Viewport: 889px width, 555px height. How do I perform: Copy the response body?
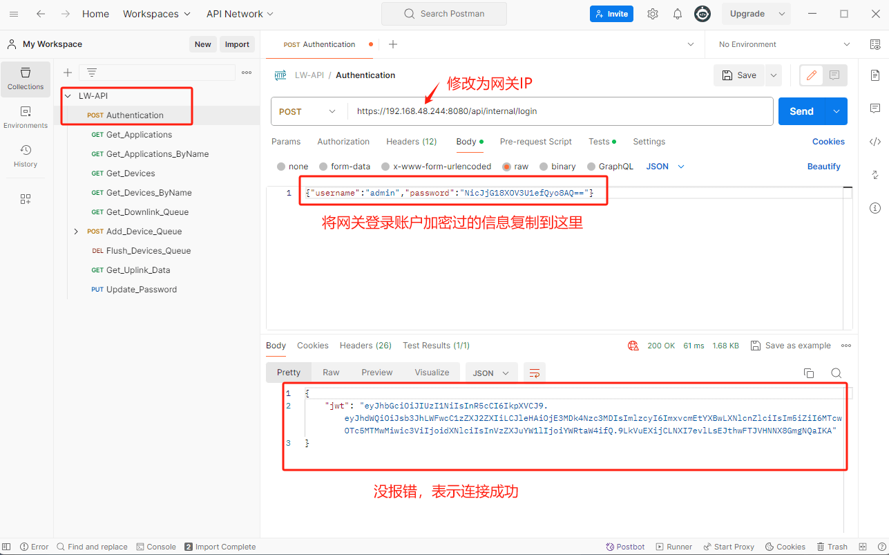pyautogui.click(x=809, y=373)
